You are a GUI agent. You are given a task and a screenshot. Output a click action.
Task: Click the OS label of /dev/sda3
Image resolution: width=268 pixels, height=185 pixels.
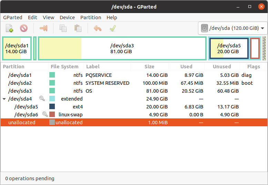click(x=89, y=91)
